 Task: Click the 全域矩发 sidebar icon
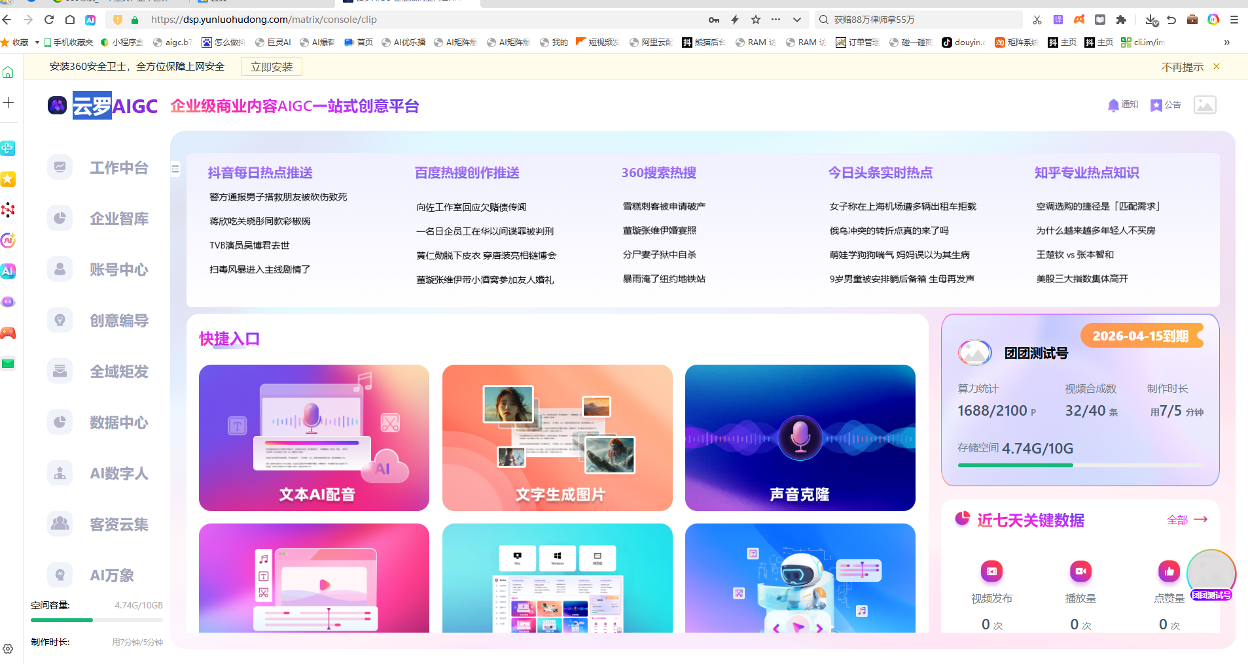60,371
